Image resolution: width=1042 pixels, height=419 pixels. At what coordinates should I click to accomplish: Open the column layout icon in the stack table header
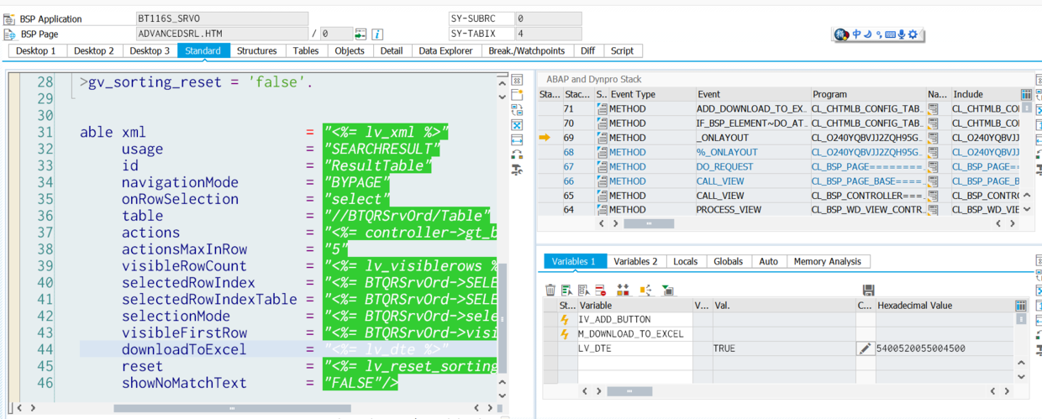pyautogui.click(x=1026, y=94)
